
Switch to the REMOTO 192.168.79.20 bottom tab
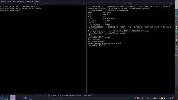coord(58,96)
